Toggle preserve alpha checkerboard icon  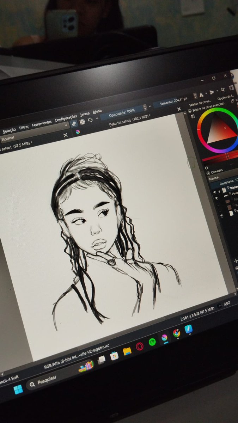82,122
